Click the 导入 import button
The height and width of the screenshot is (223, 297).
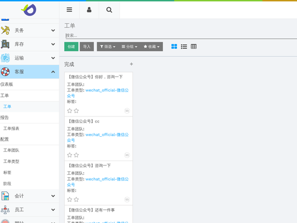(87, 46)
